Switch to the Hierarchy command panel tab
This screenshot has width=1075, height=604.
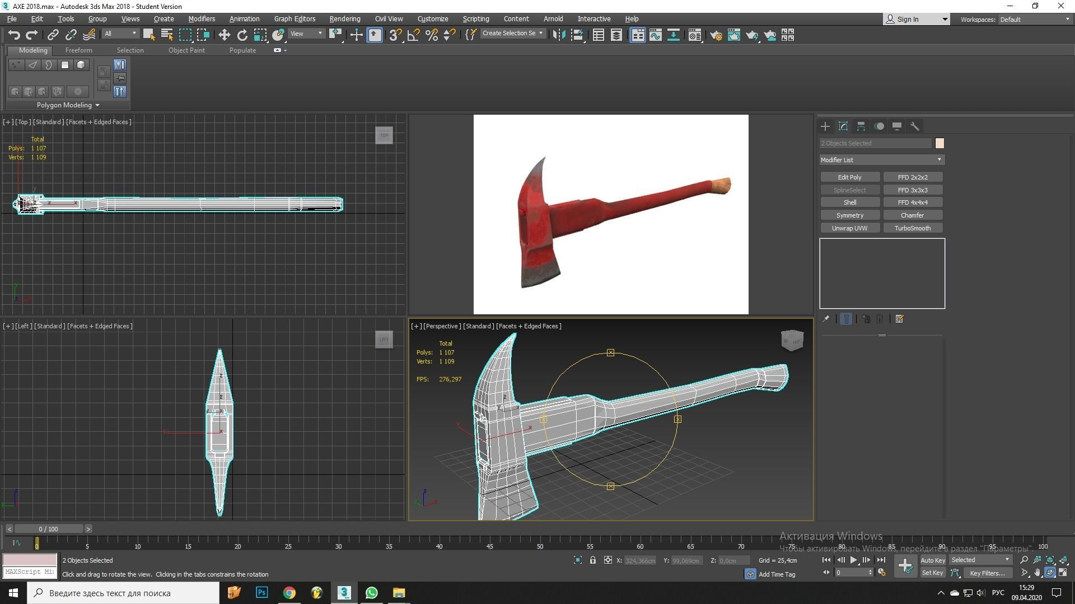861,126
